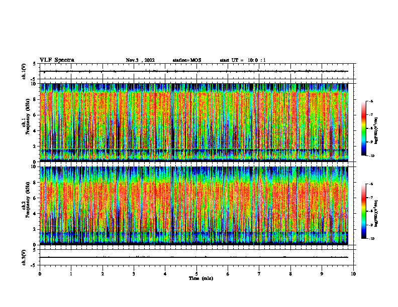This screenshot has width=398, height=307.
Task: Click time axis tick label "5"
Action: [x=196, y=274]
